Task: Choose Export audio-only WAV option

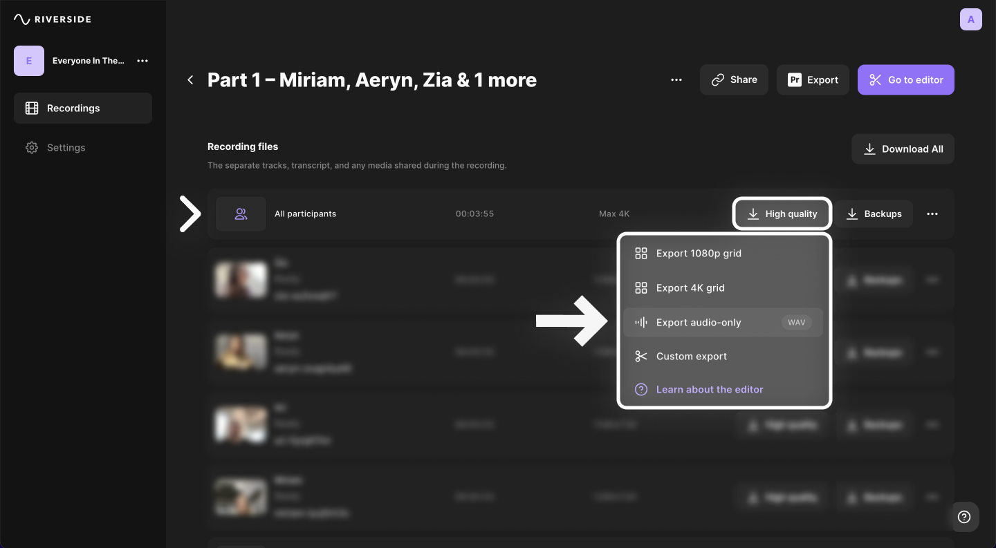Action: (699, 323)
